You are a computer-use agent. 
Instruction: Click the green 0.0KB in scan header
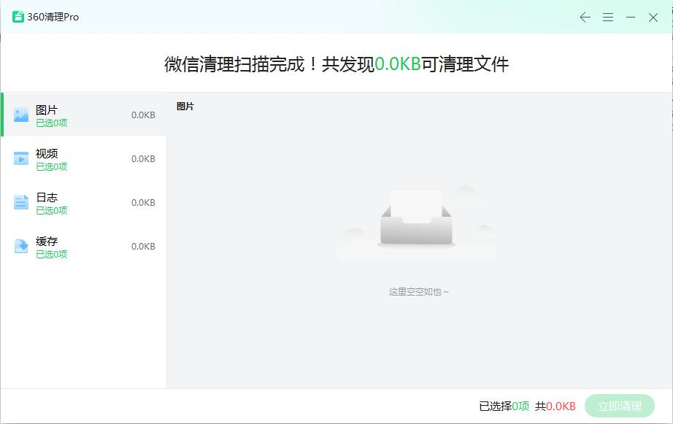click(x=398, y=64)
